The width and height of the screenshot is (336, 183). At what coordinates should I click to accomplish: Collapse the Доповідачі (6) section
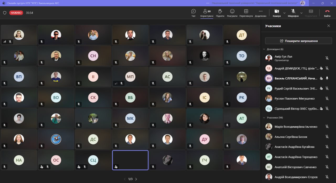pos(264,49)
